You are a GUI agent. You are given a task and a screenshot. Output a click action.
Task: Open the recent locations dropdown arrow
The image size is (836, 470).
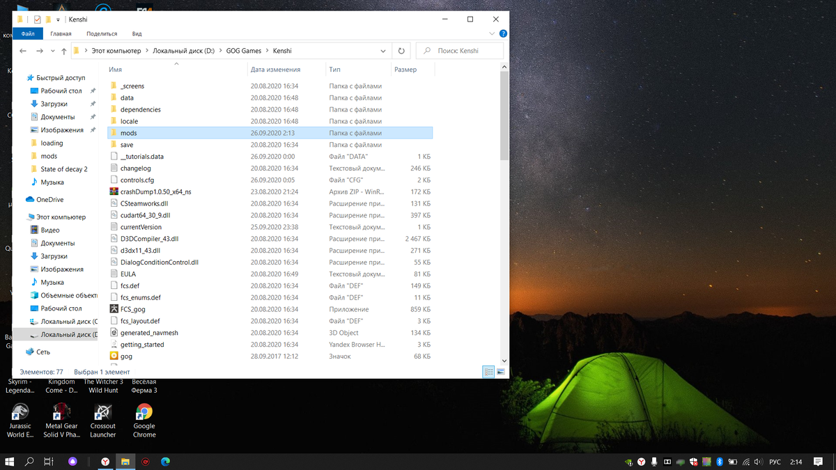52,51
